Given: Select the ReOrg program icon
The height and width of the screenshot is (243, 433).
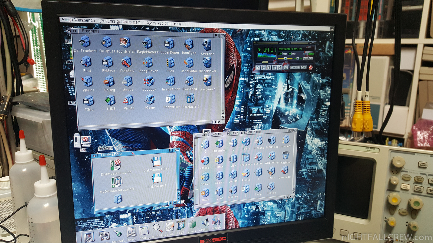Looking at the screenshot, I should click(x=109, y=81).
